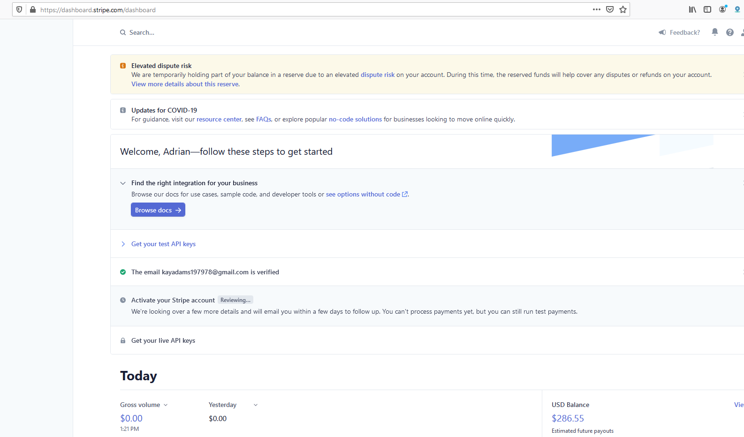The image size is (744, 437).
Task: Click the tracking protection shield icon
Action: coord(19,9)
